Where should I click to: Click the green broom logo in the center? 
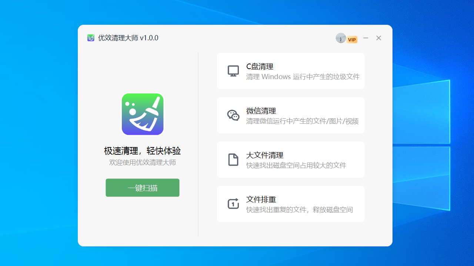tap(142, 114)
